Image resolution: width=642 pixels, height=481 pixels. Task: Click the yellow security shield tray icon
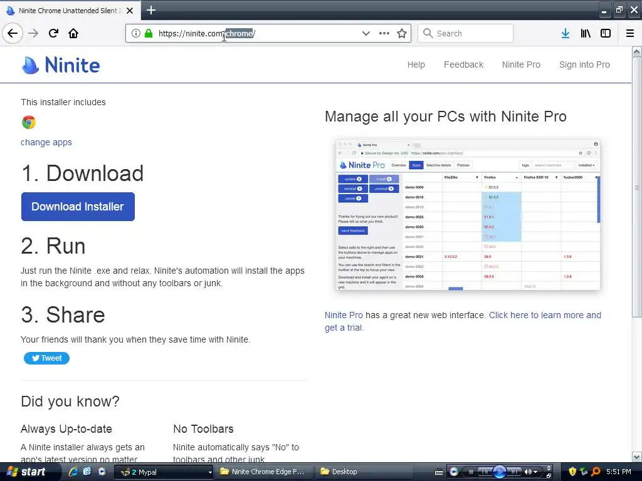coord(573,472)
